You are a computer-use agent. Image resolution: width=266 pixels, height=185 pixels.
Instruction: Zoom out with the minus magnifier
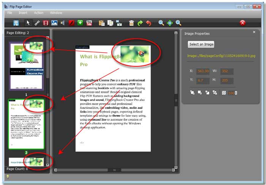tap(161, 23)
